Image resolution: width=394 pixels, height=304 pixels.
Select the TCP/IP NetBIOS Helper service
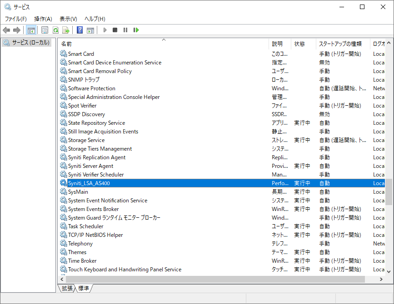pos(95,235)
